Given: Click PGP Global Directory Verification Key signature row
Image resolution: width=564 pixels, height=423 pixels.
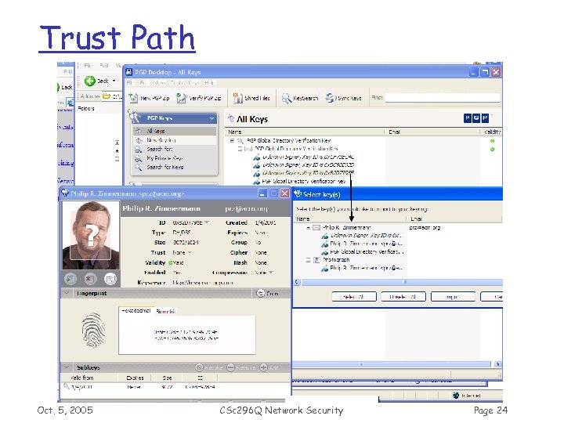Looking at the screenshot, I should click(x=299, y=181).
